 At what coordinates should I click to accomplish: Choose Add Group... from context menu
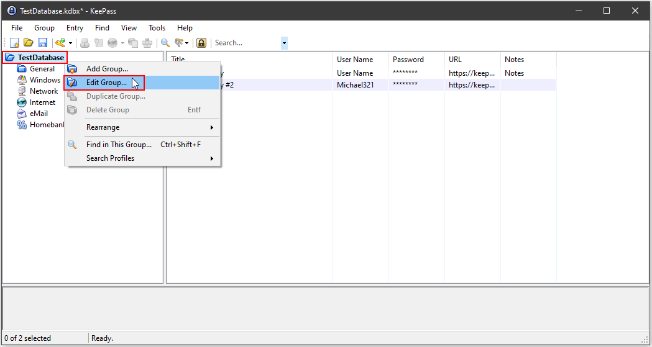pos(142,69)
